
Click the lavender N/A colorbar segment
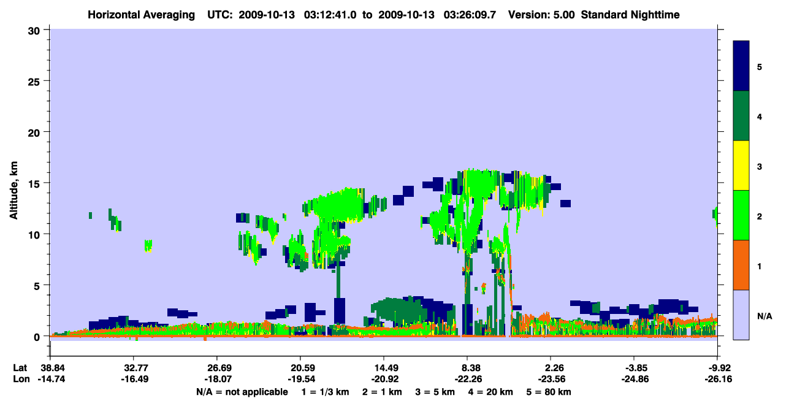[741, 315]
